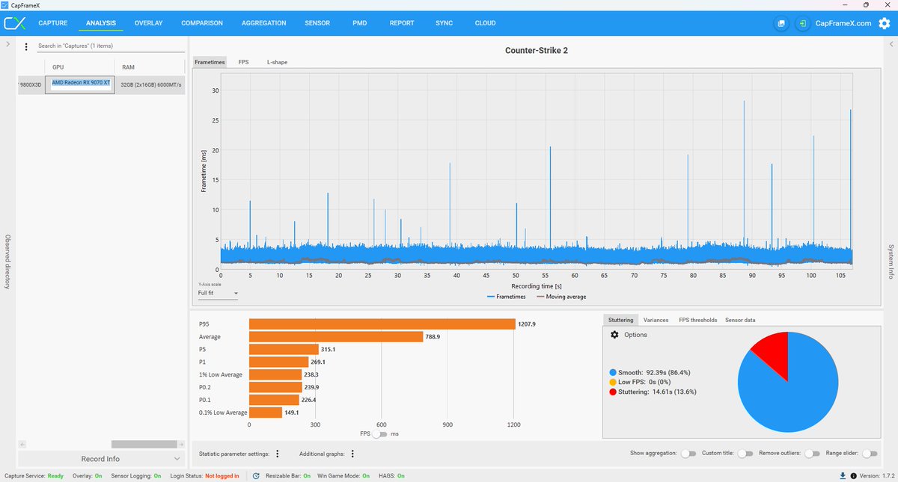The height and width of the screenshot is (482, 898).
Task: Switch graph to the FPS tab
Action: coord(244,62)
